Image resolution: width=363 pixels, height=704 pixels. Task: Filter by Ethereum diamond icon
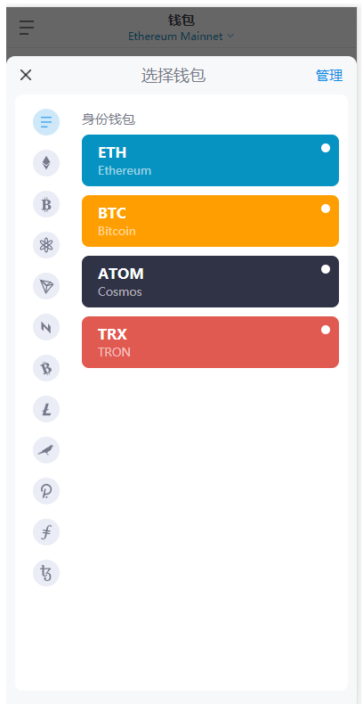46,162
